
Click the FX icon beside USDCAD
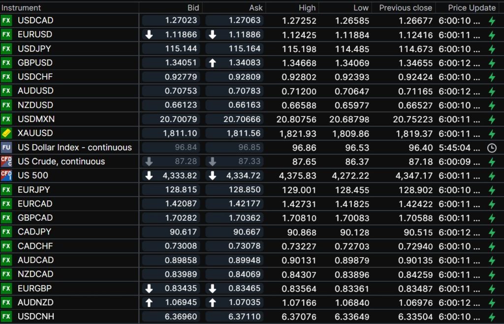pos(6,21)
